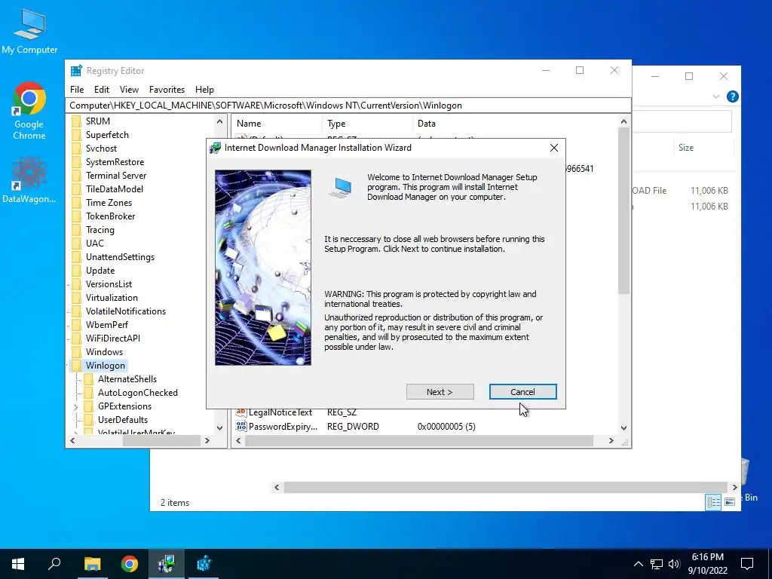The height and width of the screenshot is (579, 772).
Task: Open the File menu in Registry Editor
Action: point(77,90)
